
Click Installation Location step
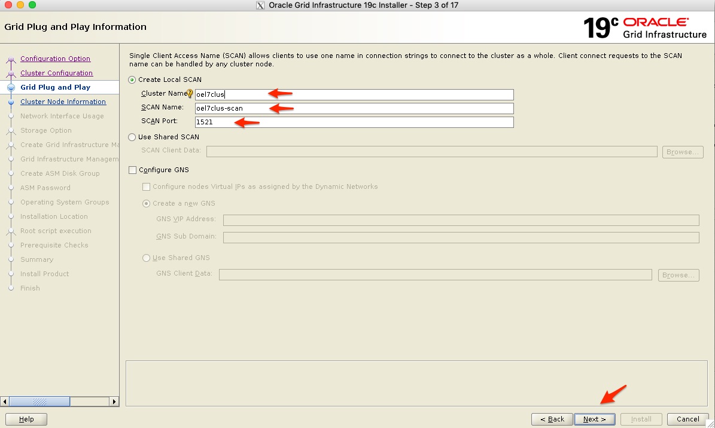[54, 216]
